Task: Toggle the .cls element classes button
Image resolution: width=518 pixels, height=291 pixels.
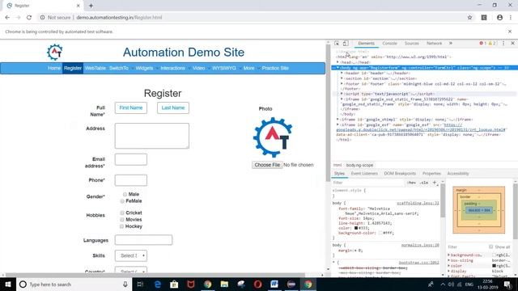Action: [424, 183]
